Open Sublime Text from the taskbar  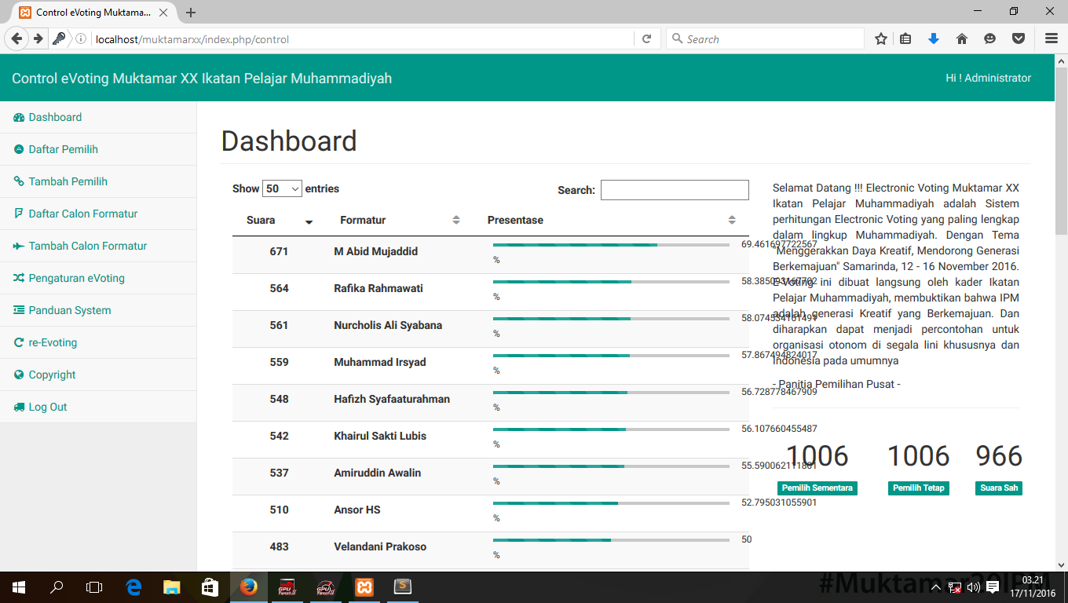(x=402, y=587)
